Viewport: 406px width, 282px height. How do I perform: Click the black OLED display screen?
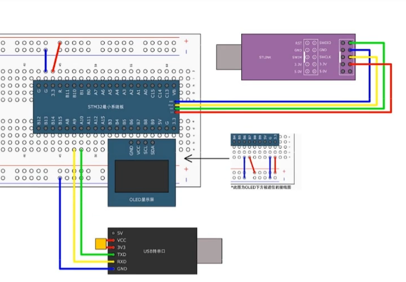[142, 176]
